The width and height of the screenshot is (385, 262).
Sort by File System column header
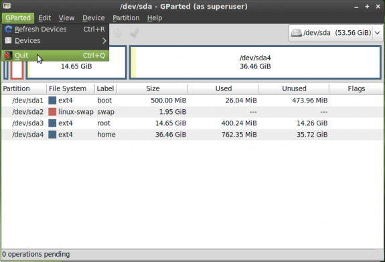point(70,88)
